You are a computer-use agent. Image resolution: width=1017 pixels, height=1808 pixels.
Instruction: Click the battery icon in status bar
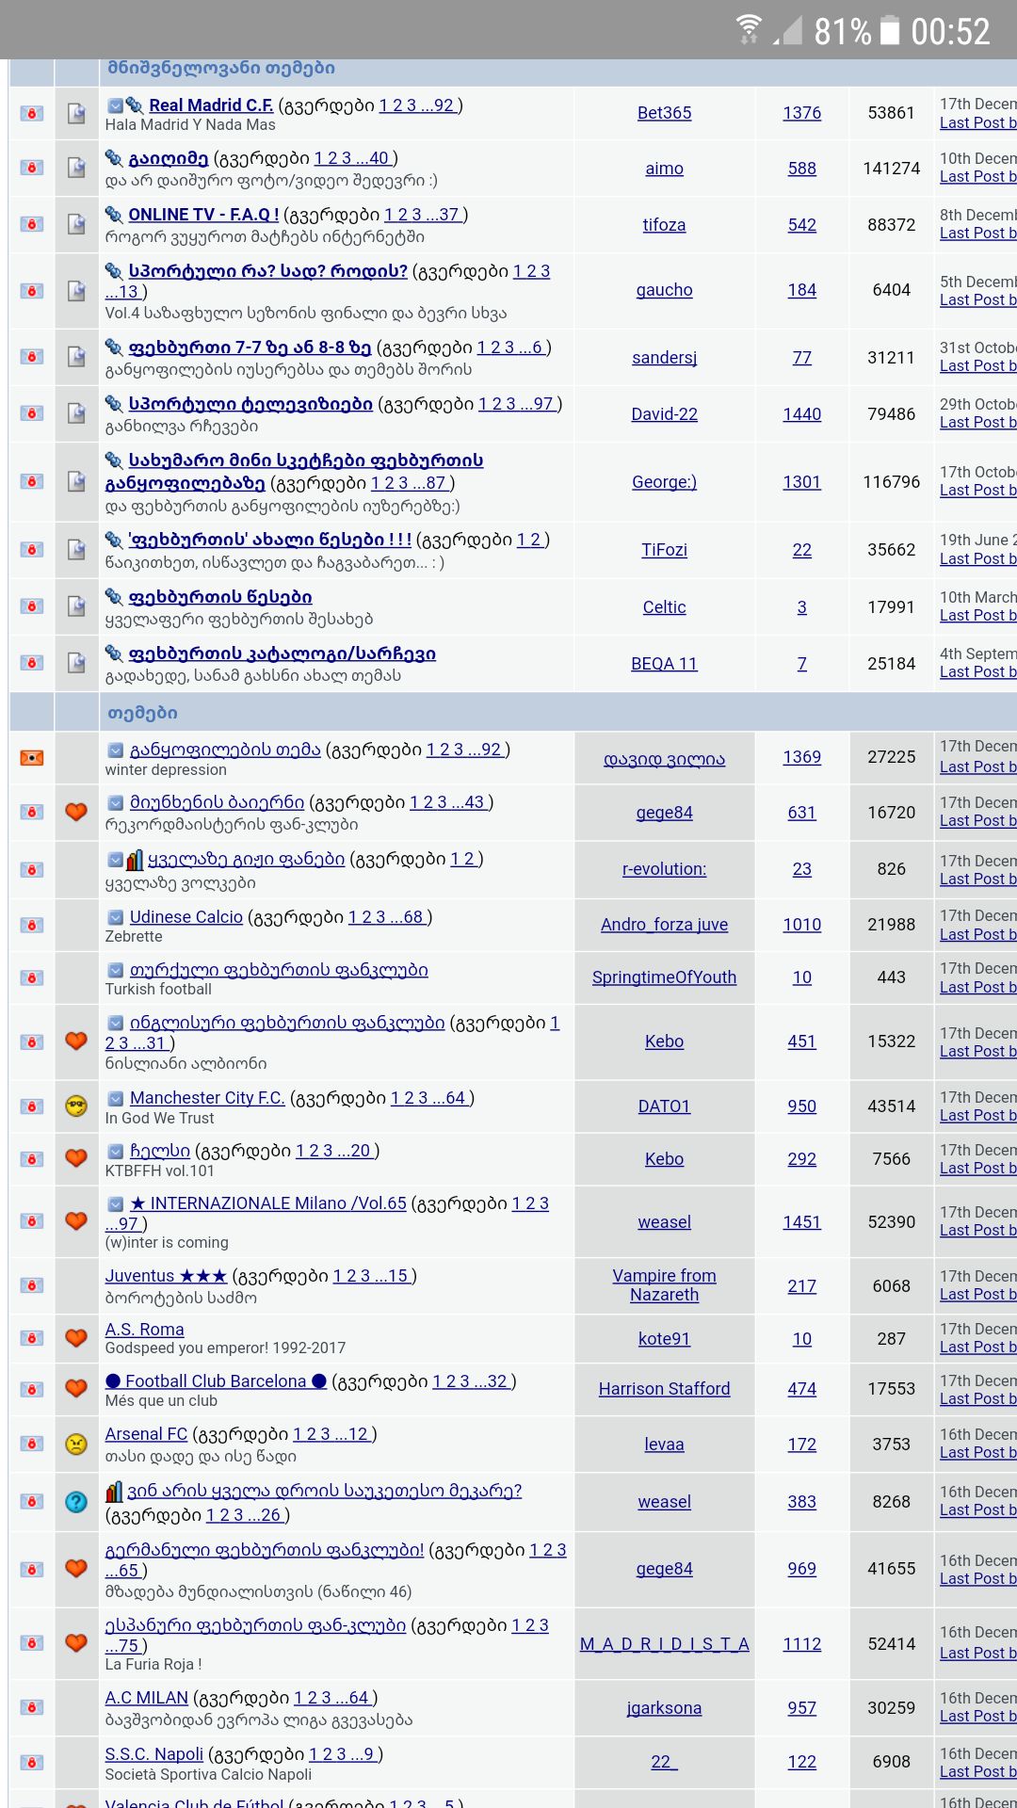pyautogui.click(x=890, y=30)
